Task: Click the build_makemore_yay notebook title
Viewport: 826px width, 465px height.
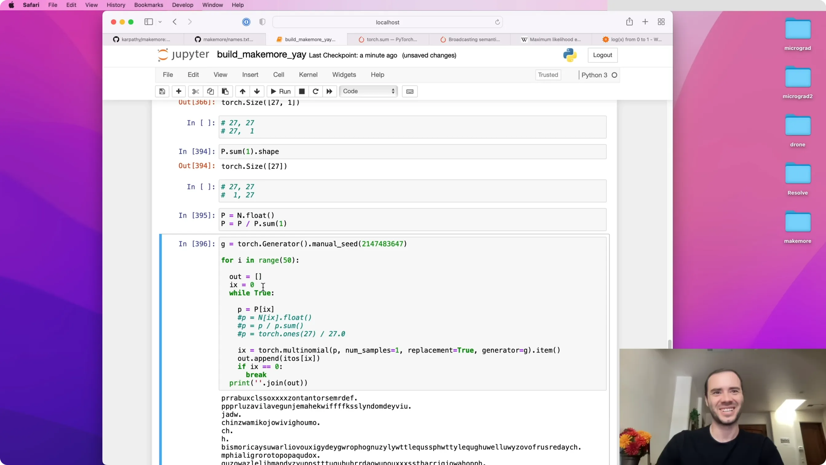Action: coord(261,54)
